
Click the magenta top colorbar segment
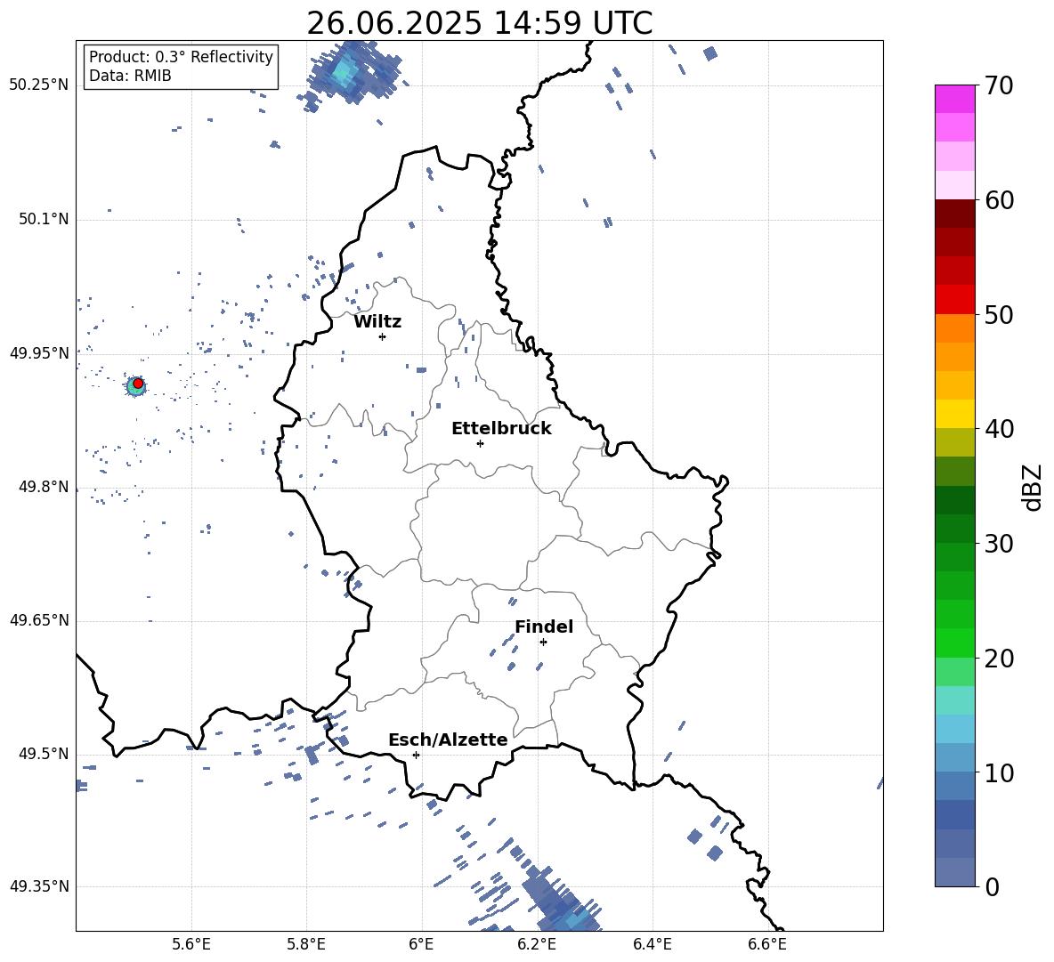tap(954, 99)
